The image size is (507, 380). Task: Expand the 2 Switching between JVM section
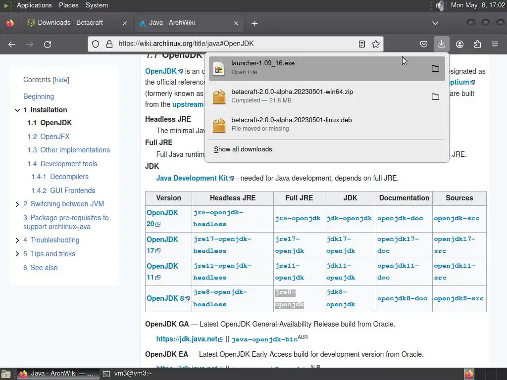coord(17,204)
